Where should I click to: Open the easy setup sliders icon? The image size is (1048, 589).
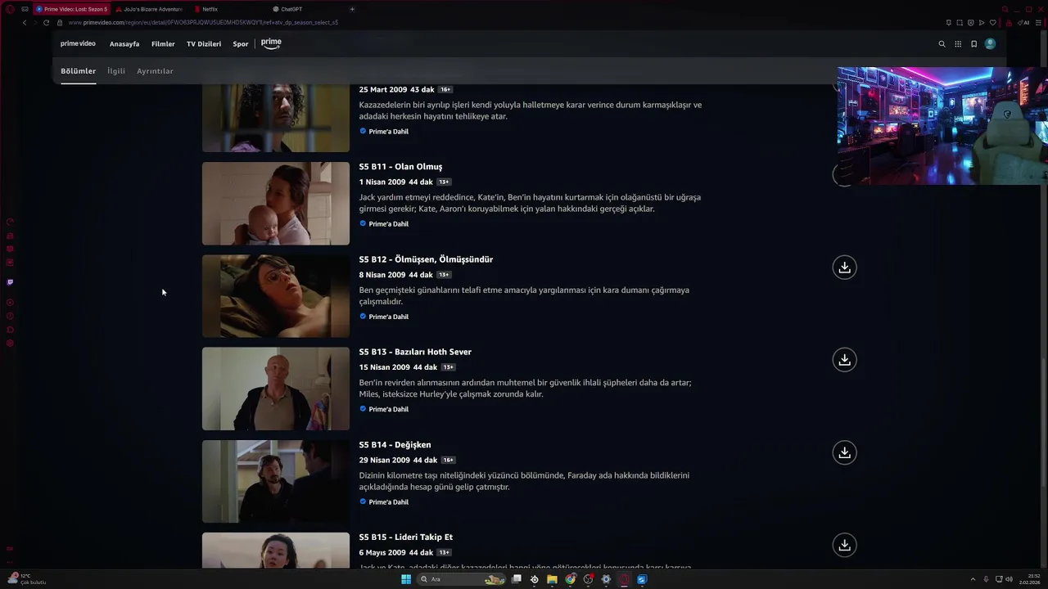coord(1038,23)
